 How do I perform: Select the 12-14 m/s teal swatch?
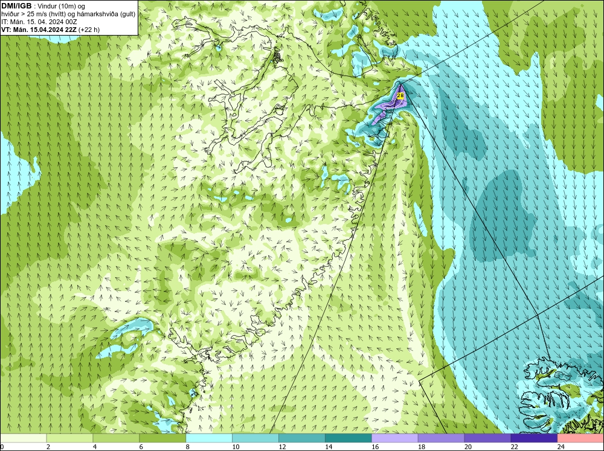(x=302, y=438)
